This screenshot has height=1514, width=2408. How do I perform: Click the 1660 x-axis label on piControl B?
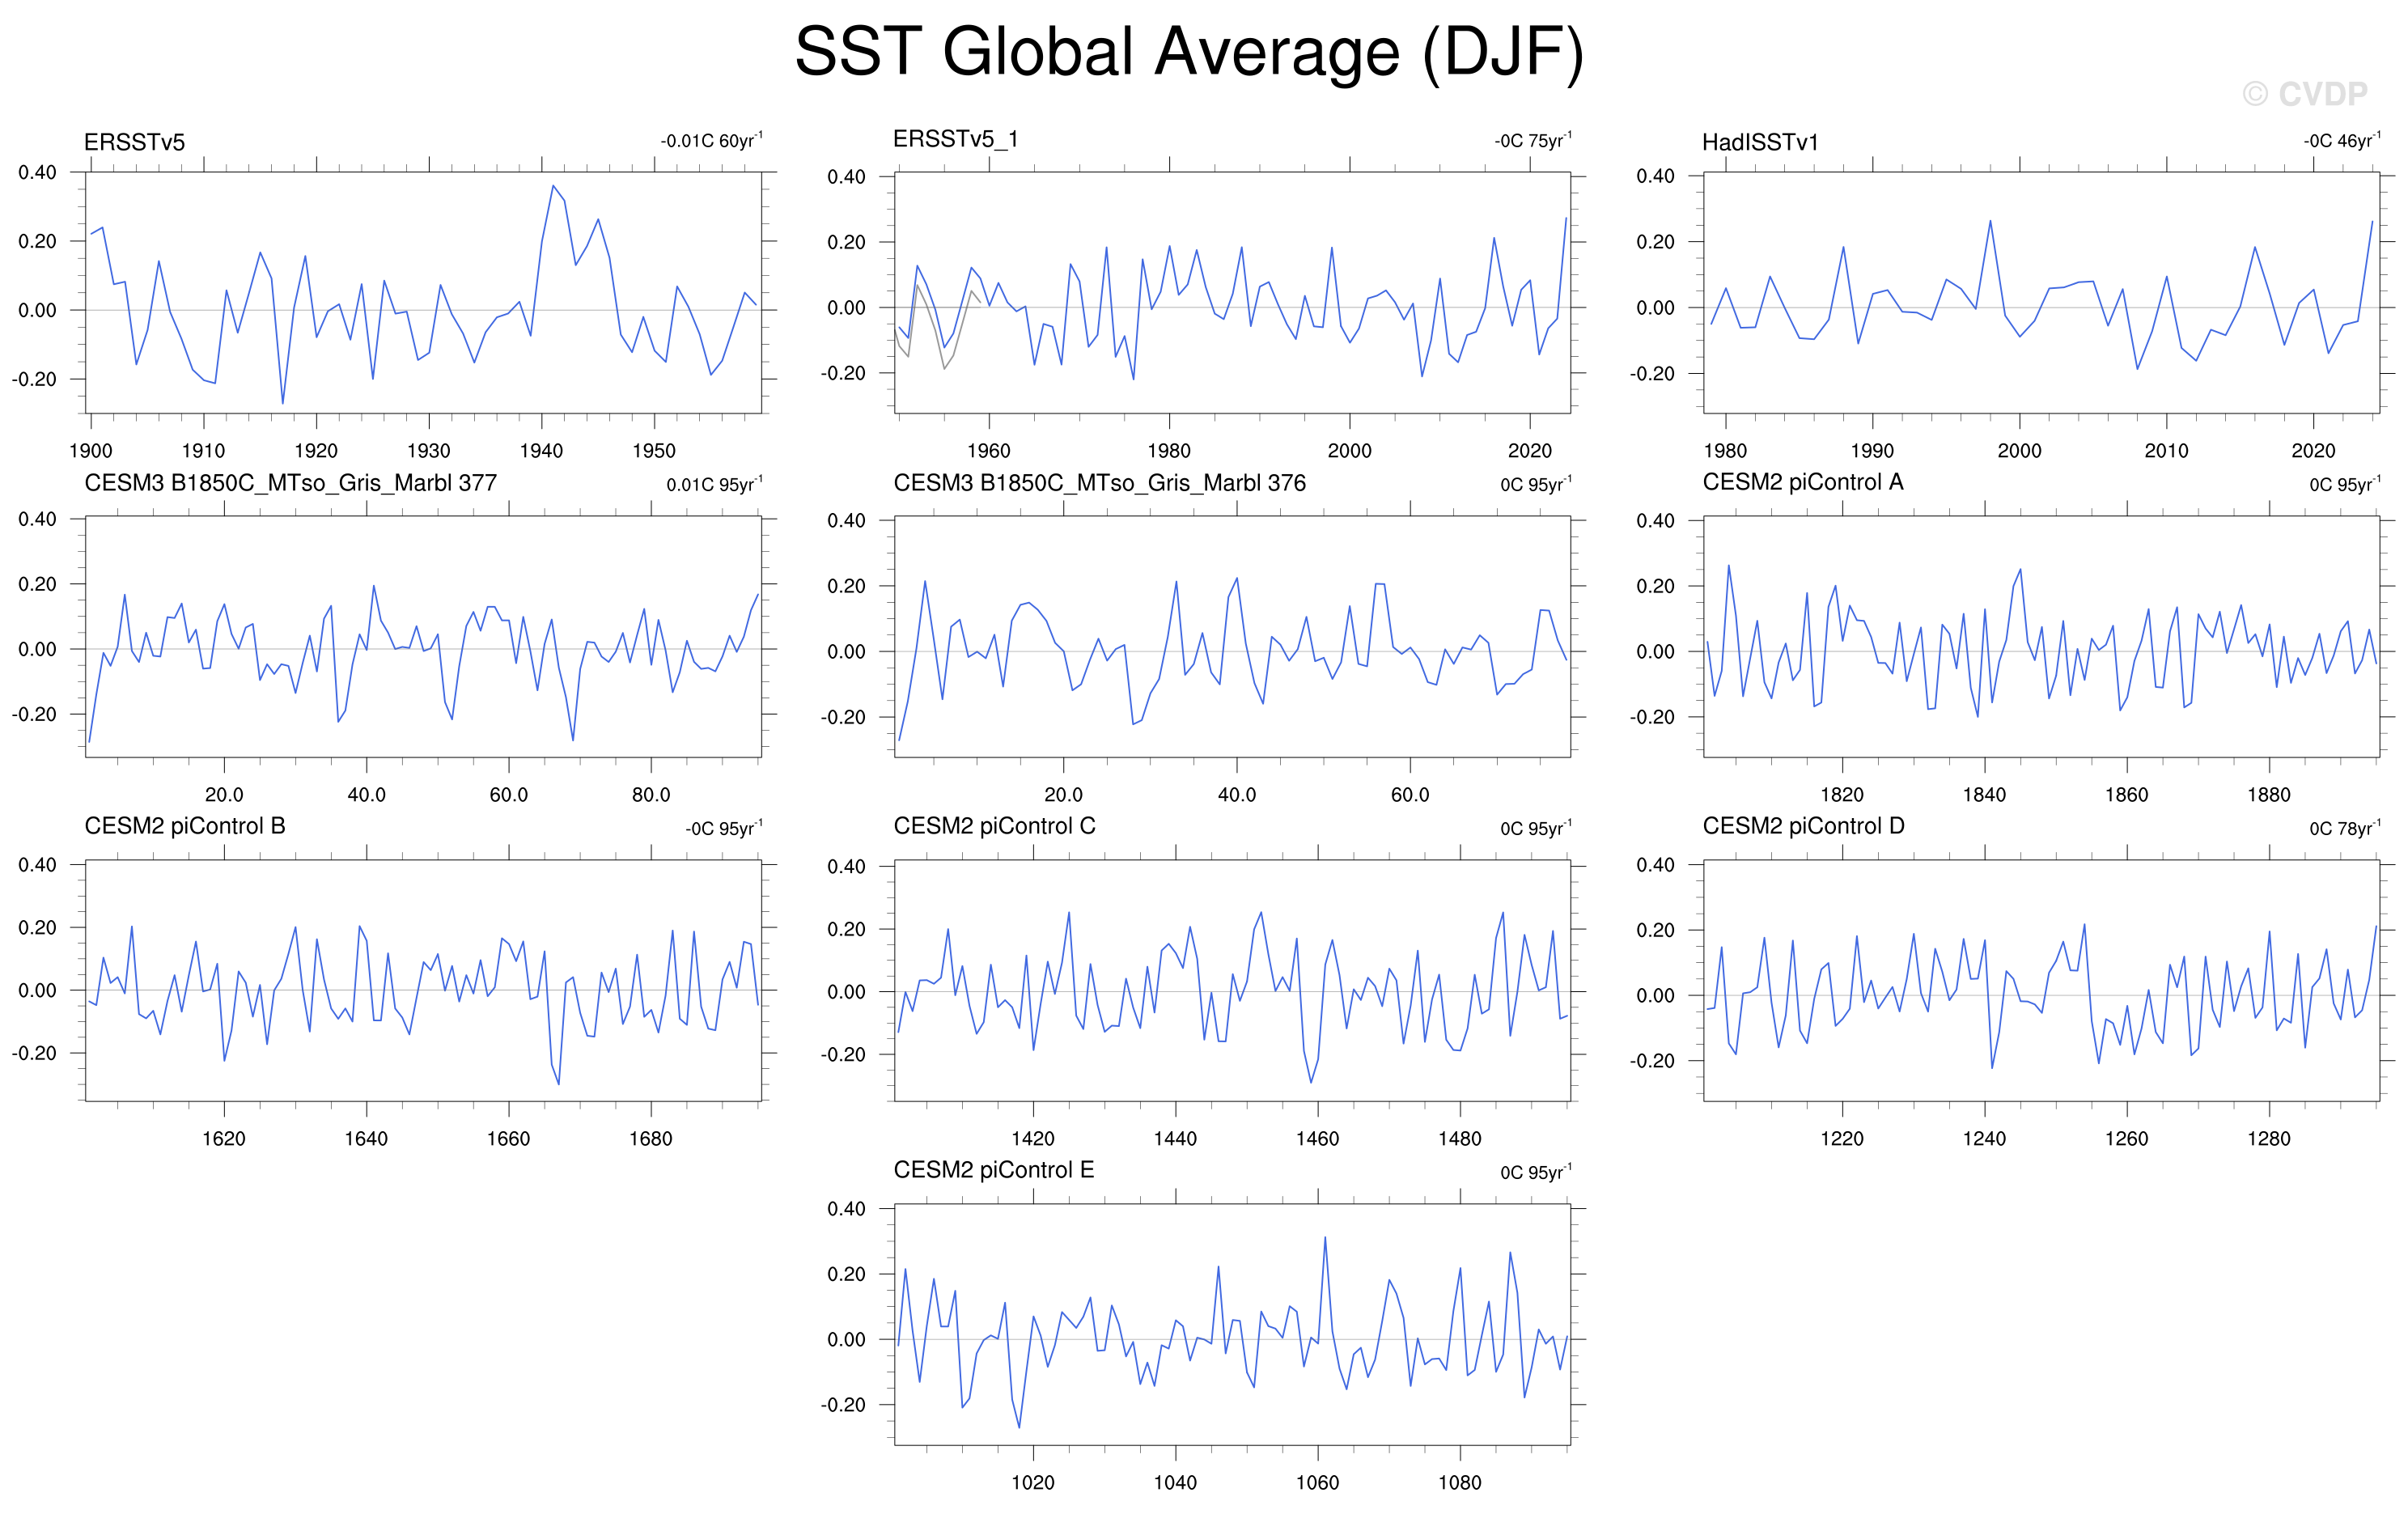(x=508, y=1139)
